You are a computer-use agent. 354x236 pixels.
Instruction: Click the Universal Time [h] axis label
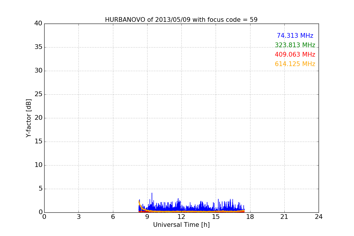click(x=181, y=225)
